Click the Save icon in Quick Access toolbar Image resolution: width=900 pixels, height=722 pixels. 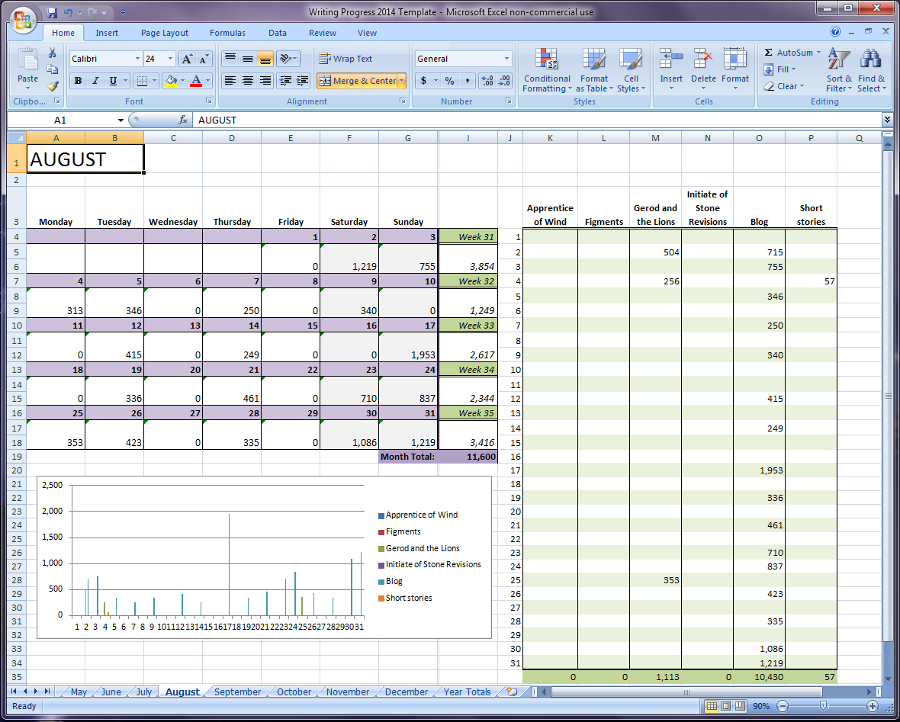pos(52,12)
